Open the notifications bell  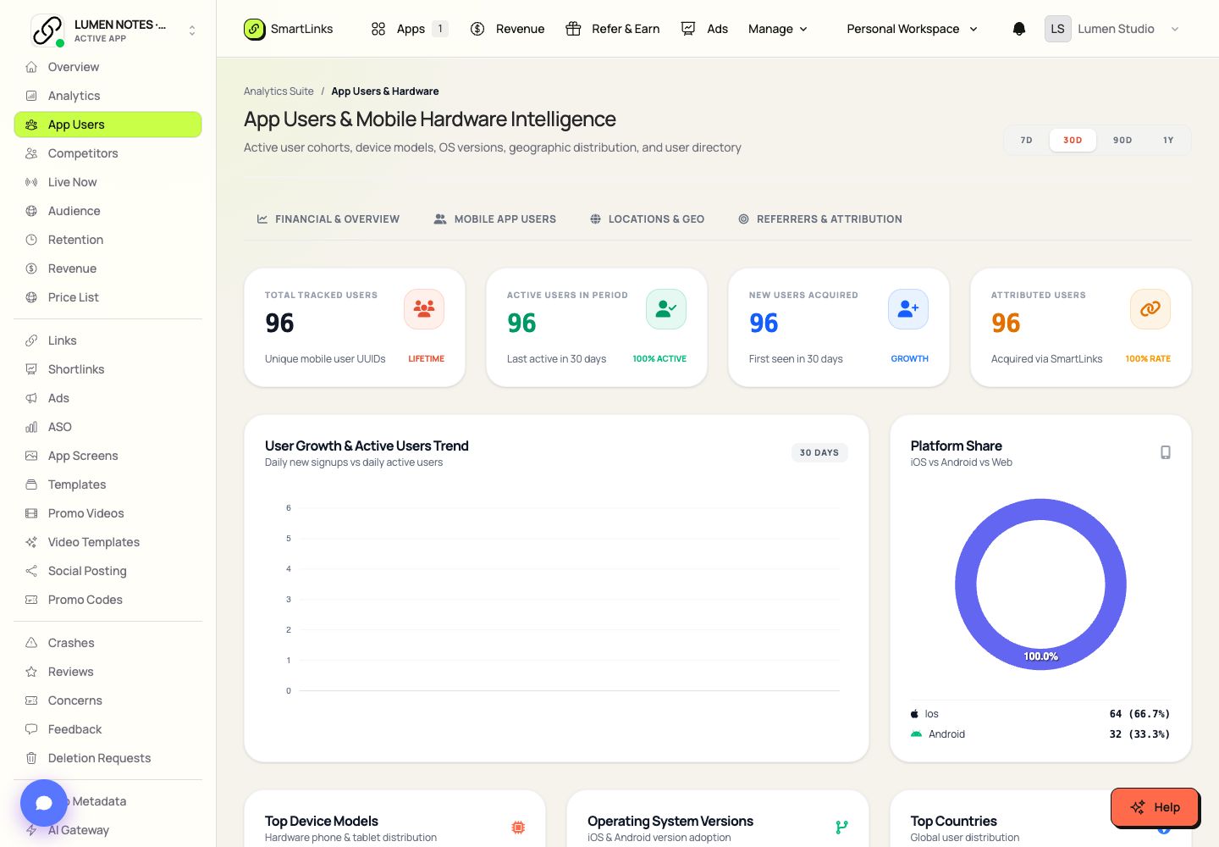pos(1019,29)
